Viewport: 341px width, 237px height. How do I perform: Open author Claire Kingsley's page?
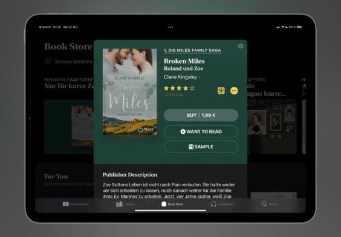click(x=182, y=77)
